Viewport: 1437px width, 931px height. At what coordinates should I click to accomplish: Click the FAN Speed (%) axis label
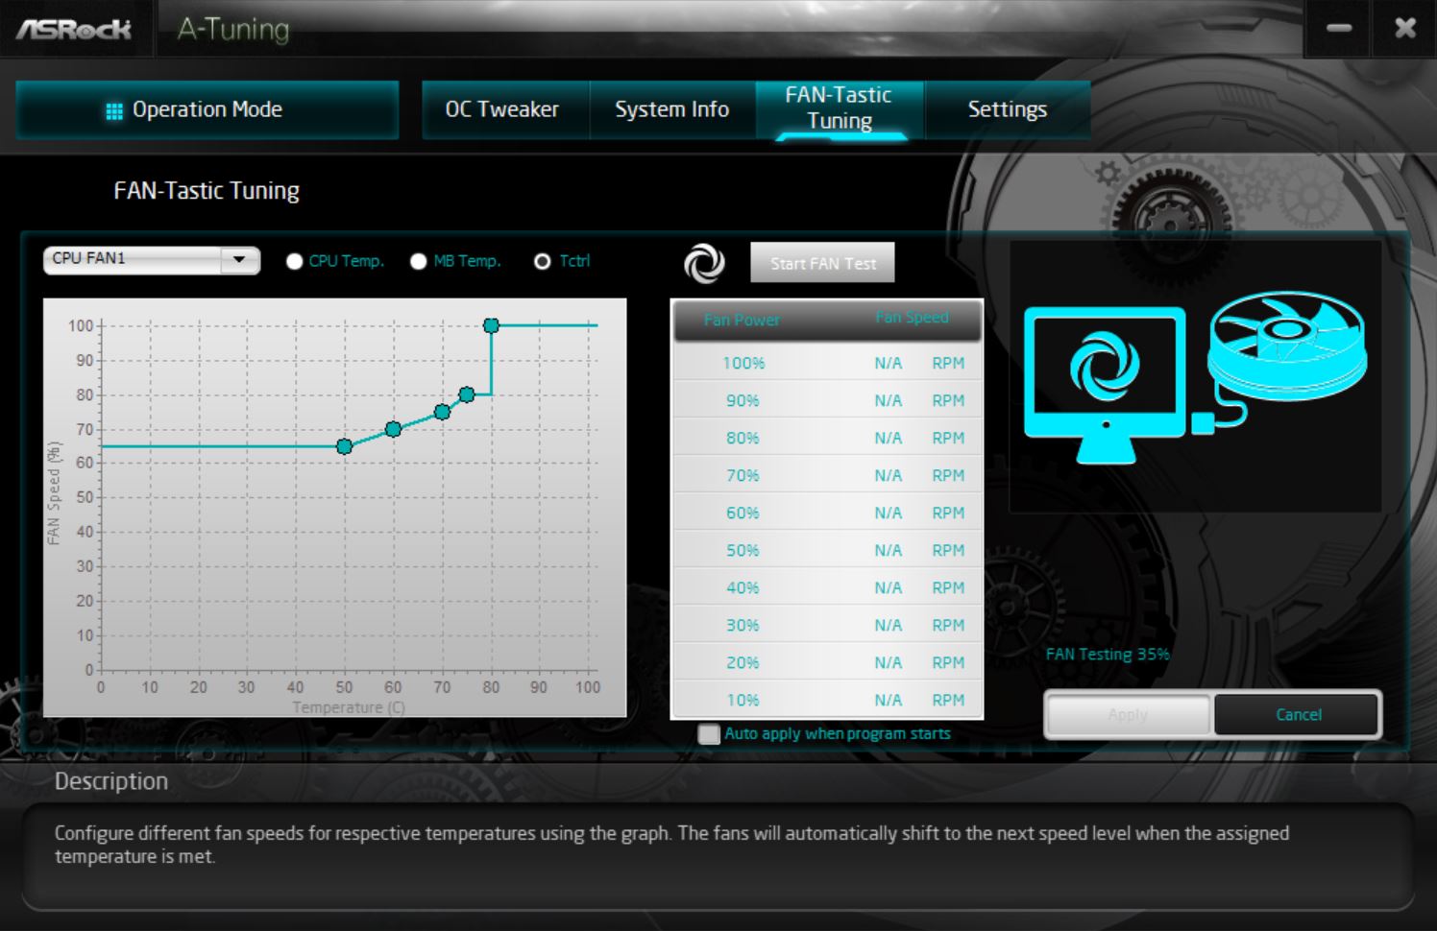(x=54, y=493)
